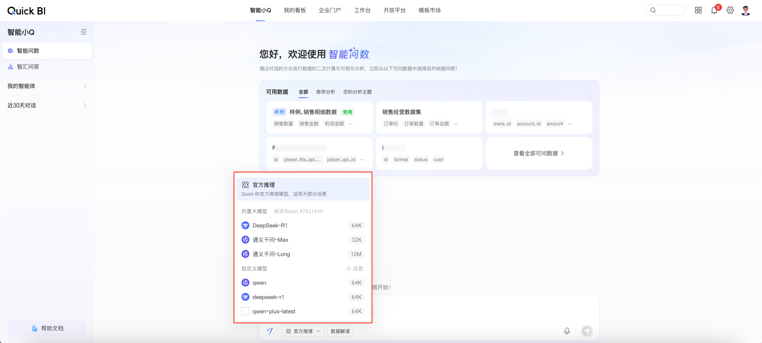762x343 pixels.
Task: Click the 销售金额 field tag
Action: pyautogui.click(x=309, y=124)
